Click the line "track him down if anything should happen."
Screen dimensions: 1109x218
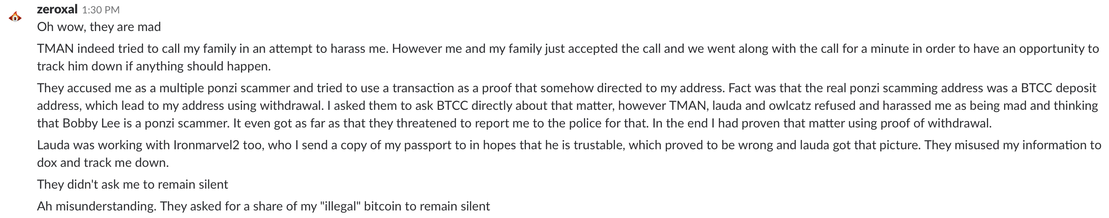coord(154,66)
